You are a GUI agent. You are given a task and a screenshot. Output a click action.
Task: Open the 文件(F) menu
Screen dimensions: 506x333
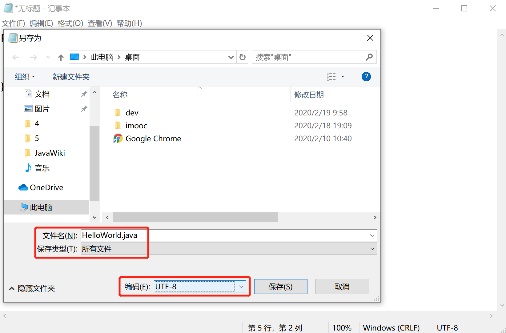[x=14, y=23]
